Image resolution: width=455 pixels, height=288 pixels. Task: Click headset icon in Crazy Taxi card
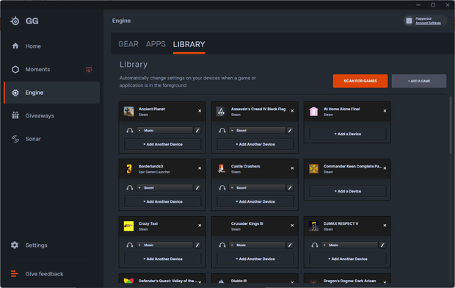130,245
